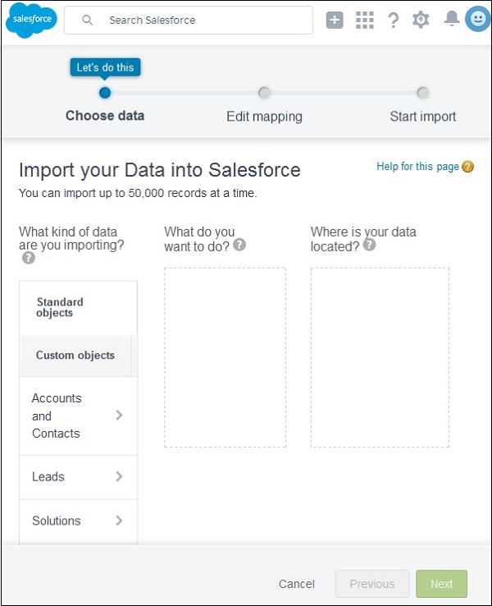Click the Cancel link

[x=296, y=584]
